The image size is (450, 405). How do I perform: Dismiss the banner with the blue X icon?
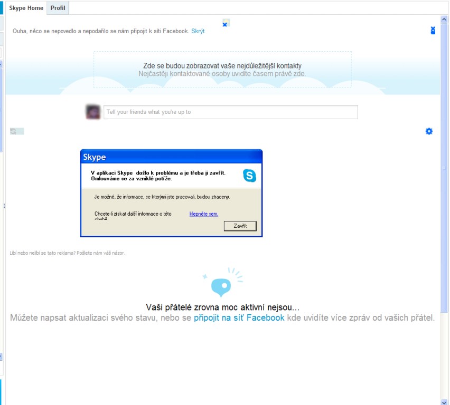433,31
